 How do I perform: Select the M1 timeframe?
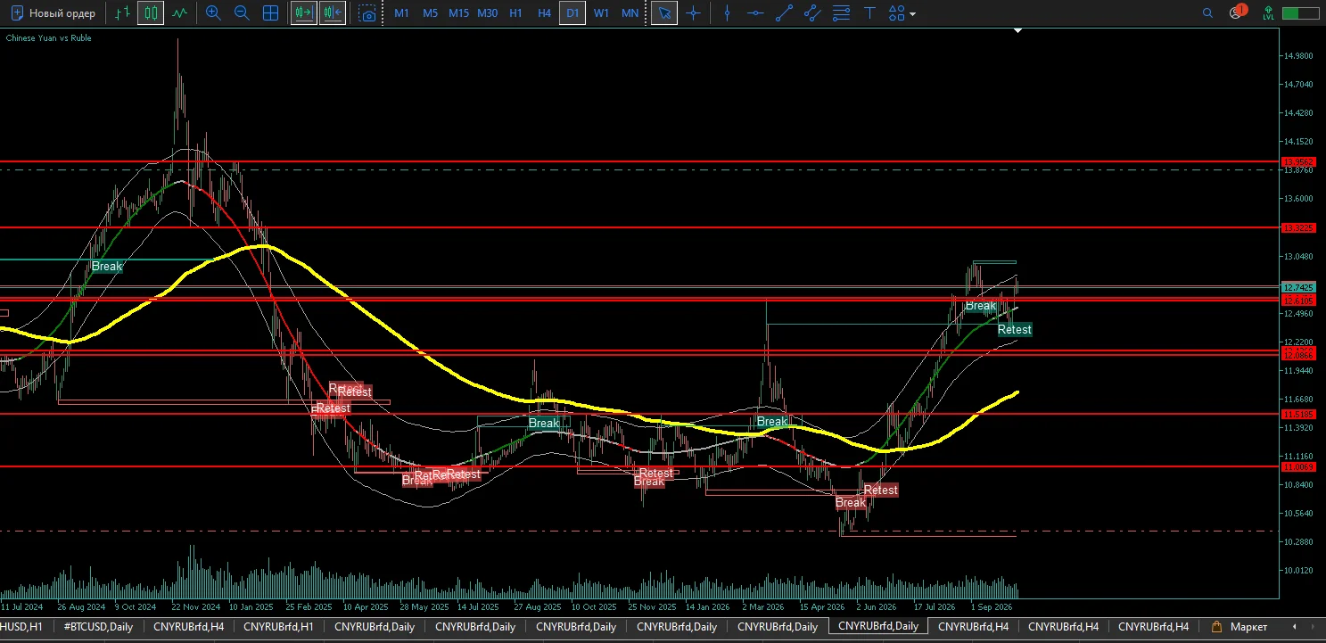402,13
